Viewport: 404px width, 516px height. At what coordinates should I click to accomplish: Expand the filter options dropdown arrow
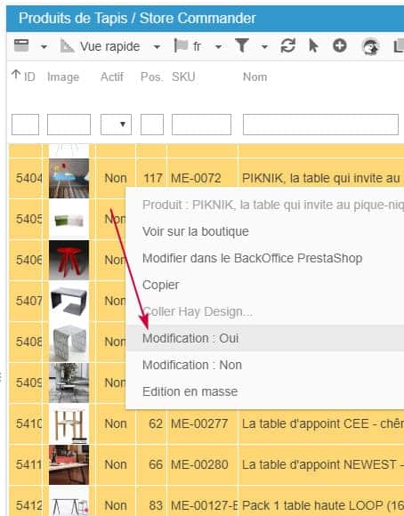[x=264, y=47]
